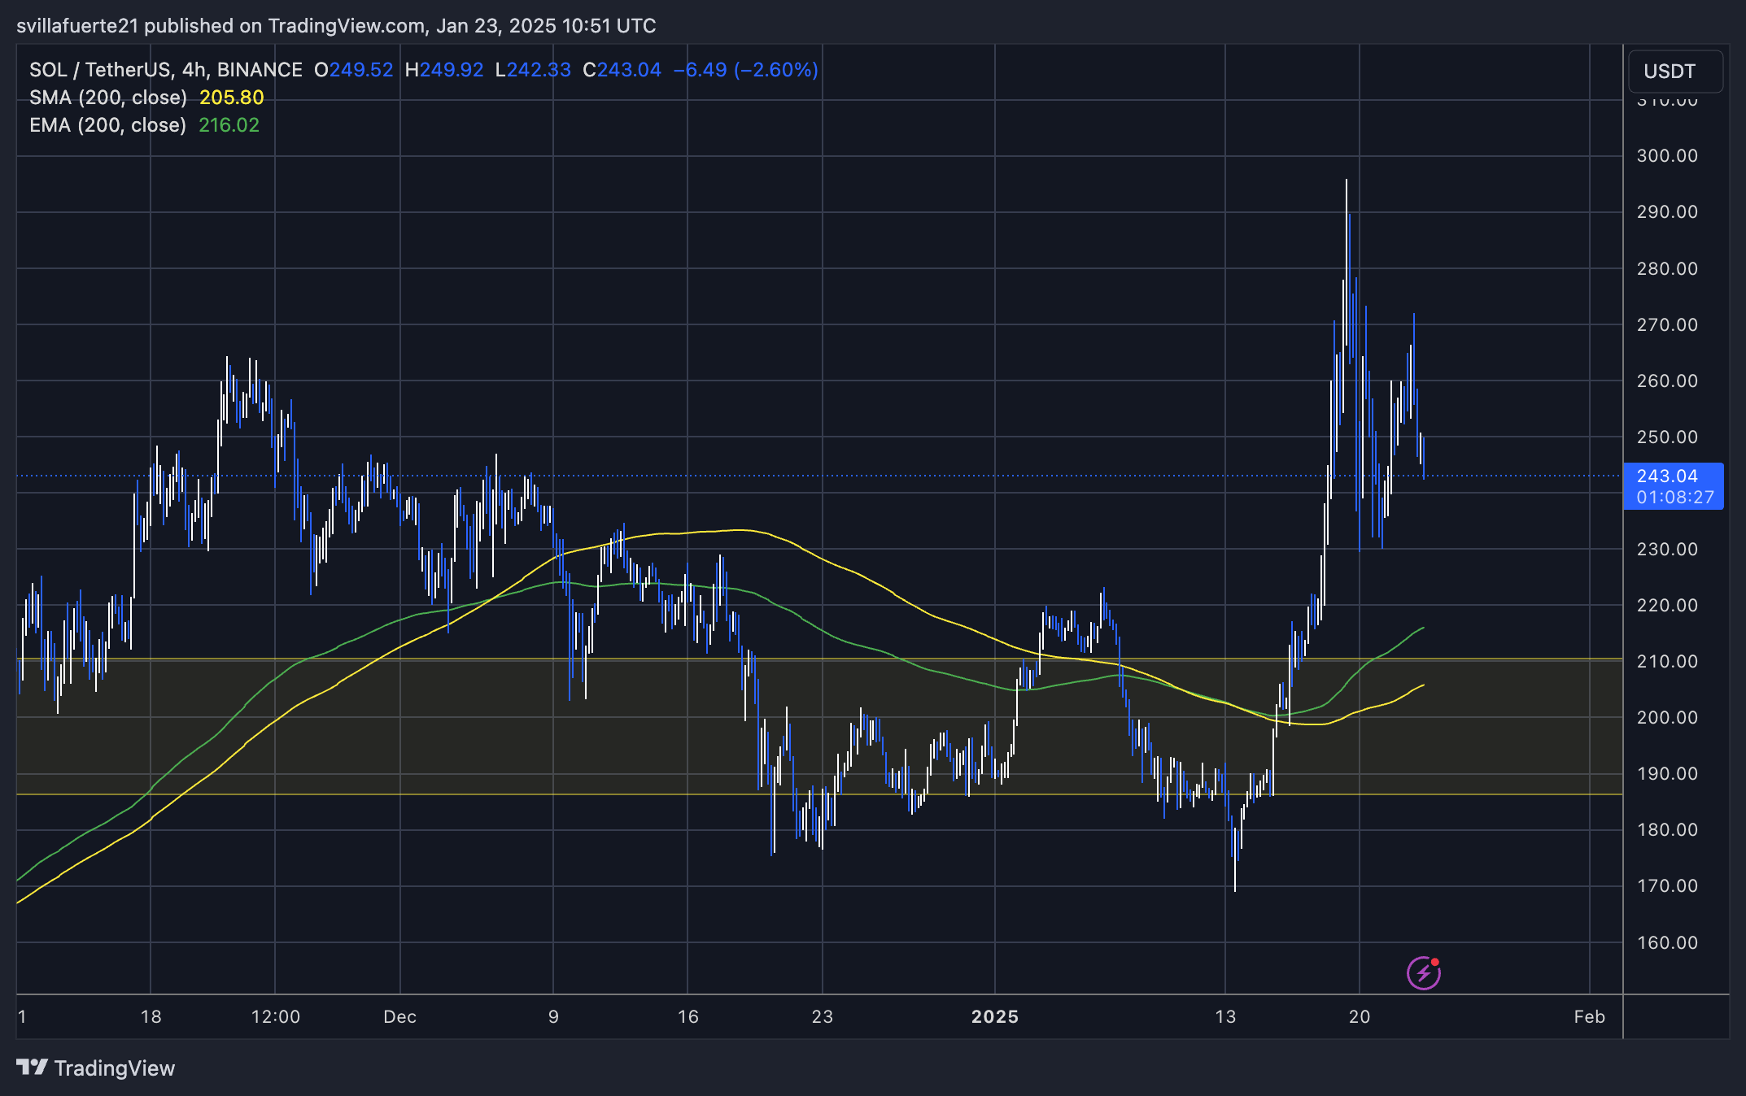Open the 4h timeframe selector in the legend

tap(194, 70)
